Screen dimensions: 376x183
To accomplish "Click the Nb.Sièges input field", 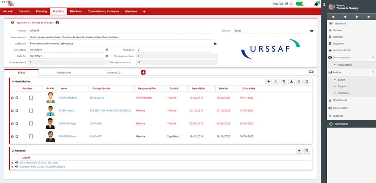I will pos(174,50).
